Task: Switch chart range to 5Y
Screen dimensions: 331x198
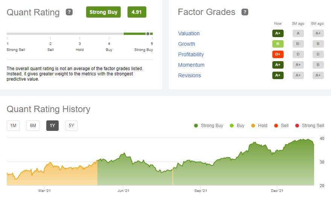Action: point(71,126)
